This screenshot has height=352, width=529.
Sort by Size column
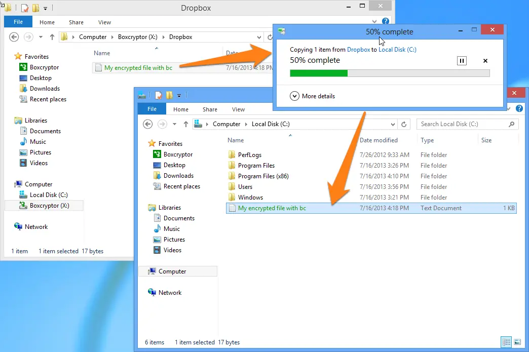click(486, 140)
